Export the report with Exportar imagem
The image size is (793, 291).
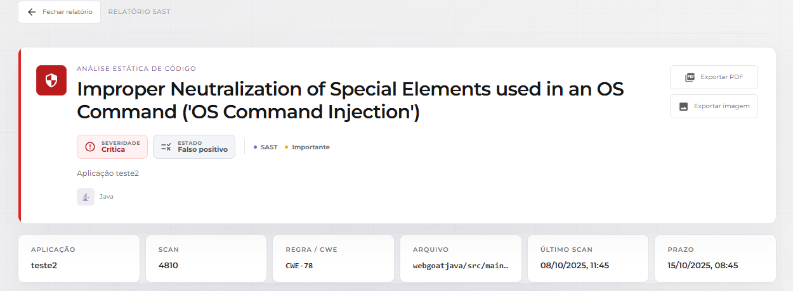click(x=714, y=106)
